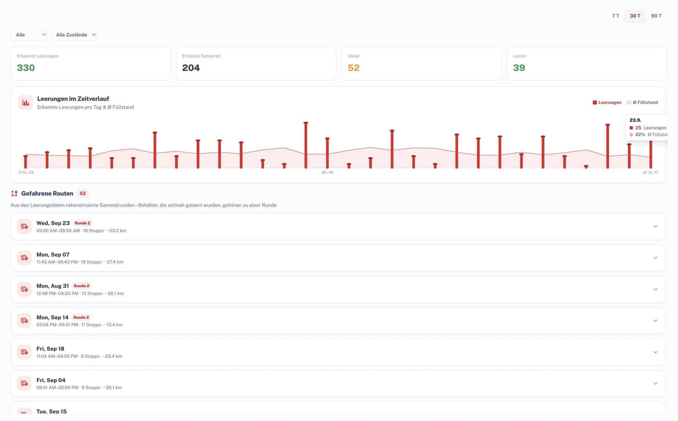Toggle the Leerungen legend series
Viewport: 678px width, 421px height.
tap(607, 102)
